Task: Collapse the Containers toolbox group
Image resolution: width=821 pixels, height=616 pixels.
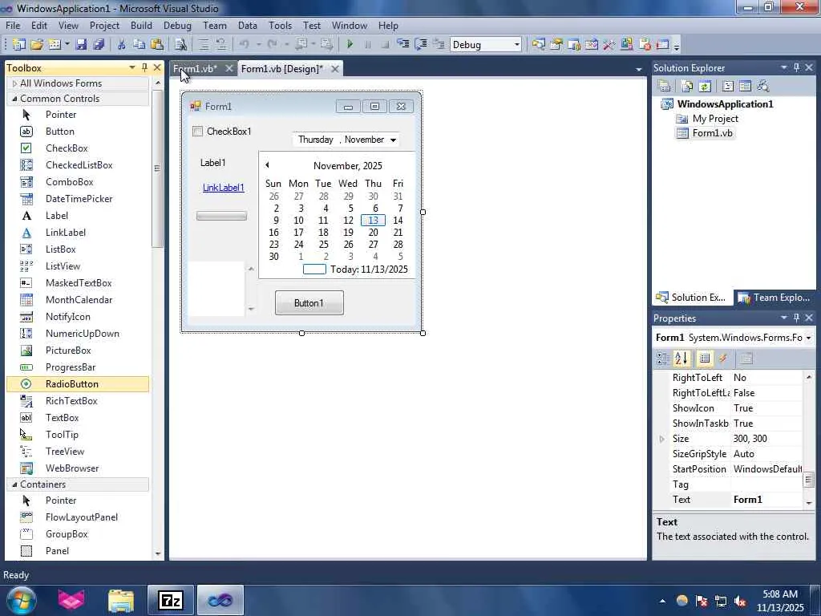Action: point(14,484)
